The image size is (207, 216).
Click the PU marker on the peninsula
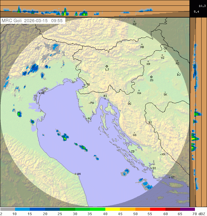87,118
